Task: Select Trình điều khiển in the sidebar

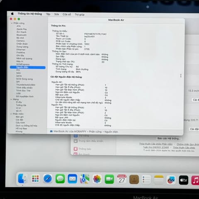Action: click(24, 87)
